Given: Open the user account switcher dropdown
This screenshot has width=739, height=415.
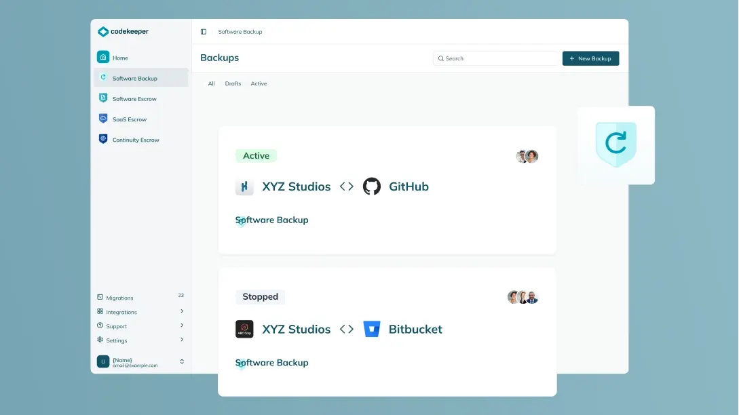Looking at the screenshot, I should click(x=182, y=361).
